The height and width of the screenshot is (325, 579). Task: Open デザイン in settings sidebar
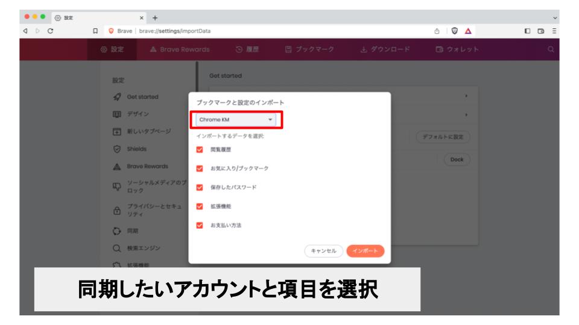click(138, 114)
